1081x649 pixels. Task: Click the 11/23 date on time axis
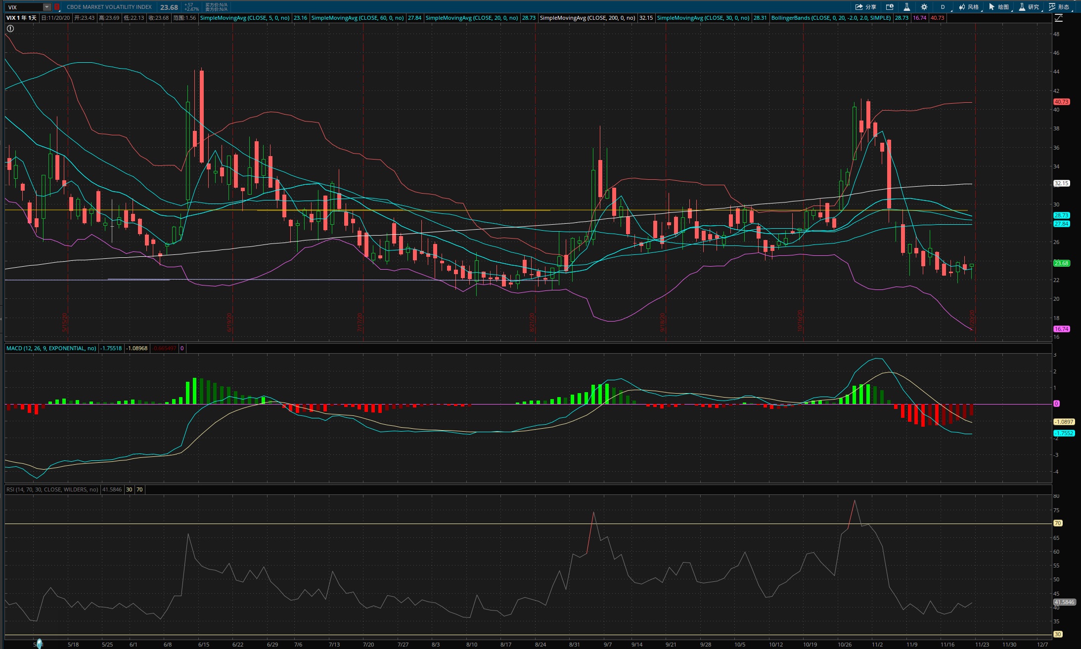click(x=982, y=645)
